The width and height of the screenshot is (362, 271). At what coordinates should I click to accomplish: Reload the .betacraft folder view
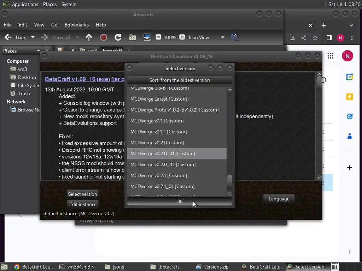click(118, 37)
